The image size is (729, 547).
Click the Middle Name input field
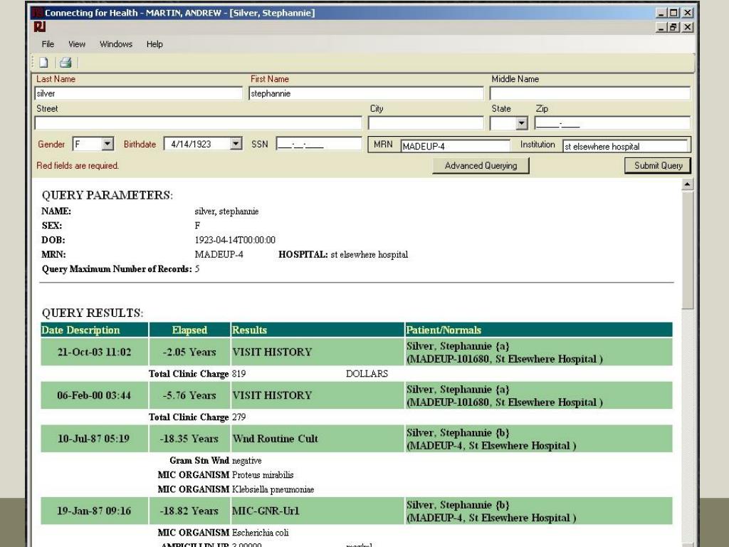(x=590, y=93)
